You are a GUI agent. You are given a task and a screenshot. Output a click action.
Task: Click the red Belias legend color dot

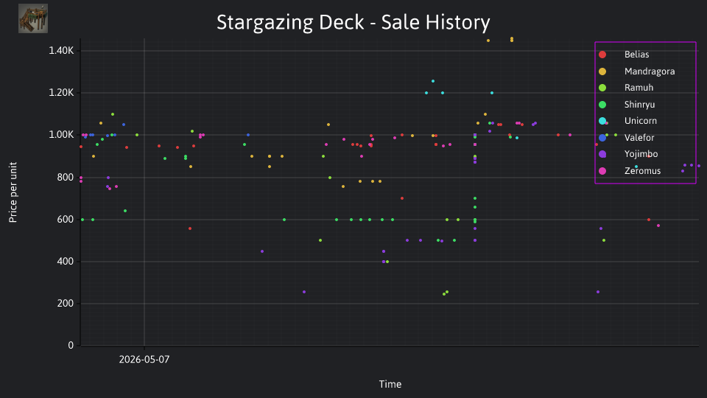tap(602, 55)
